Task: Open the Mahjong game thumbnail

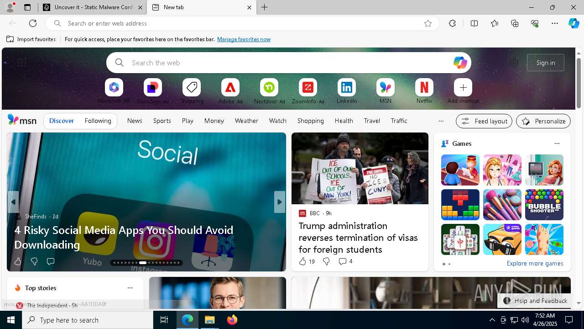Action: click(x=460, y=239)
